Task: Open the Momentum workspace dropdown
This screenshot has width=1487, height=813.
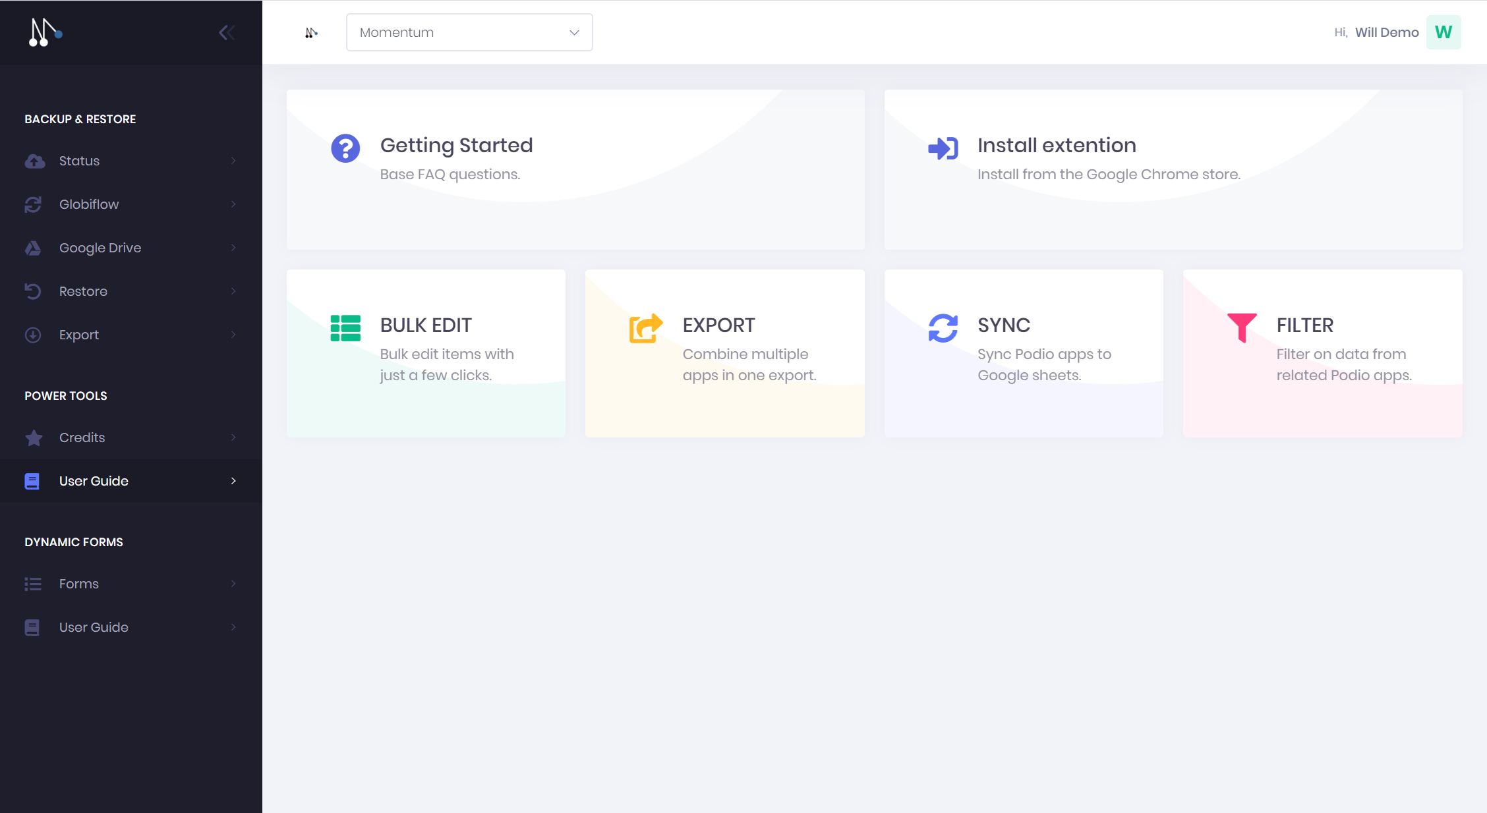Action: tap(469, 32)
